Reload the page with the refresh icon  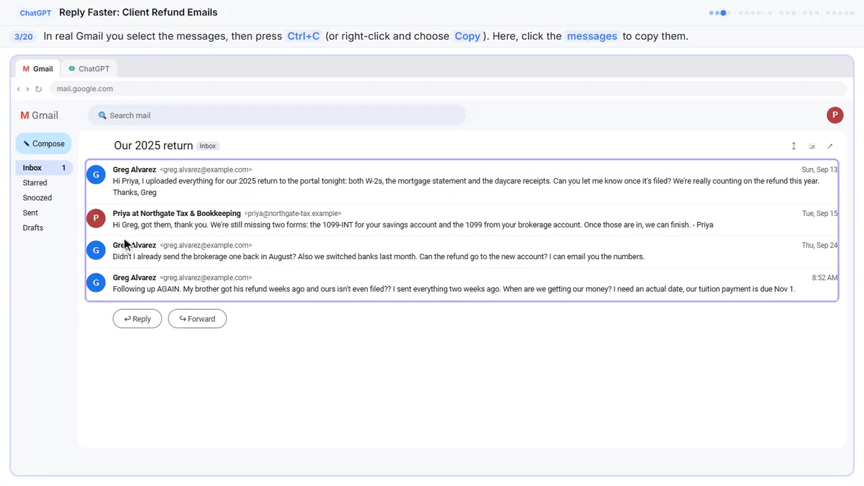pyautogui.click(x=38, y=89)
